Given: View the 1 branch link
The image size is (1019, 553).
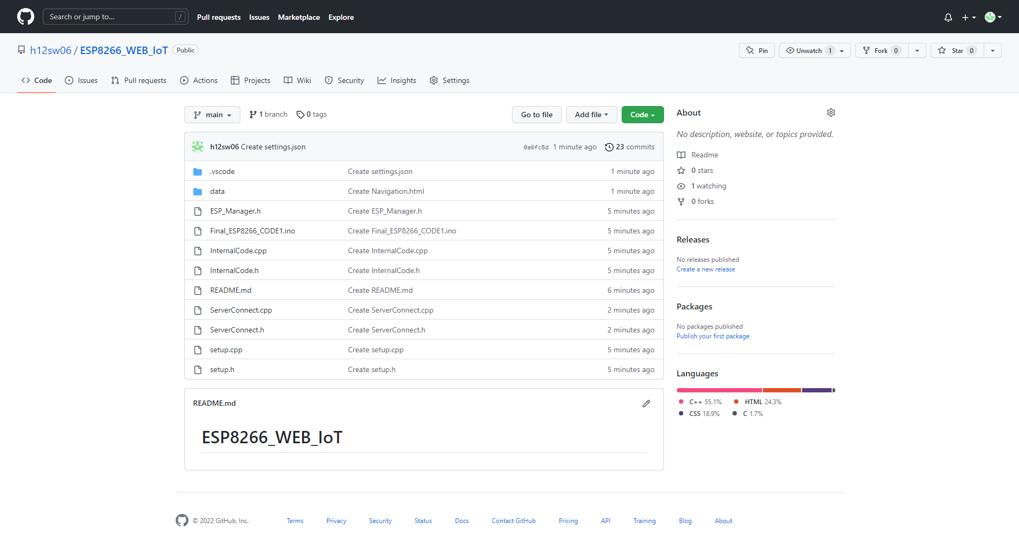Looking at the screenshot, I should (x=268, y=115).
